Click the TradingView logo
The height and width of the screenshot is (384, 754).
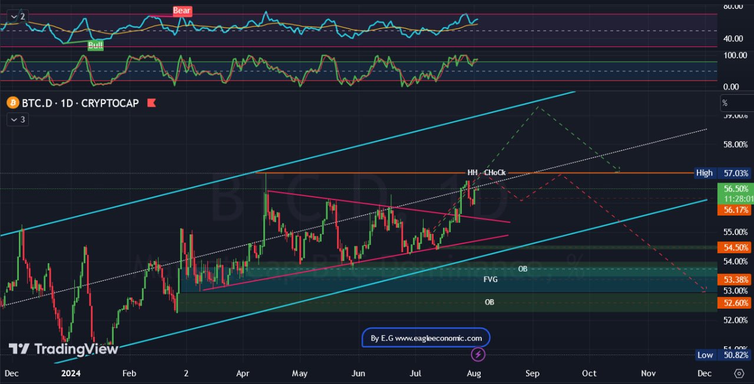pos(63,349)
